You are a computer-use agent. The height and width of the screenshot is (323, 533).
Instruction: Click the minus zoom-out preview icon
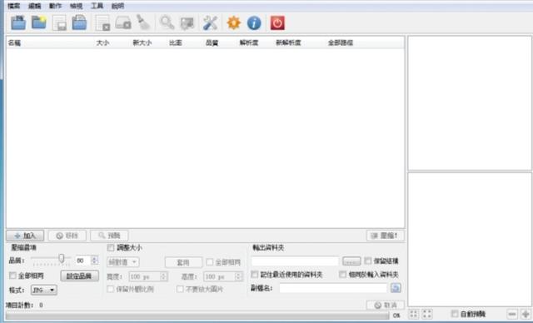[x=512, y=314]
